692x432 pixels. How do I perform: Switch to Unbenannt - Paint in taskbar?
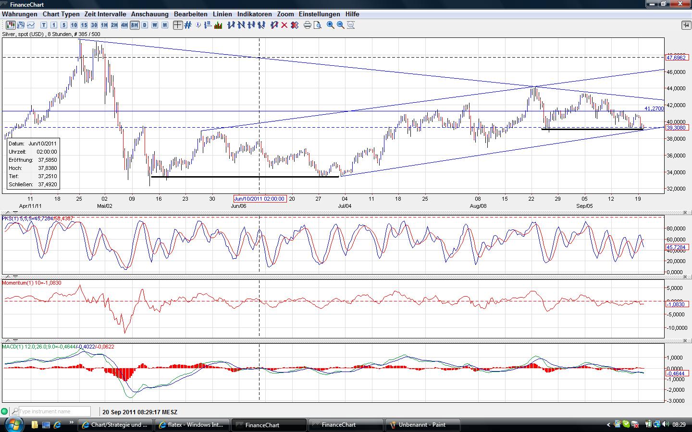(x=422, y=425)
